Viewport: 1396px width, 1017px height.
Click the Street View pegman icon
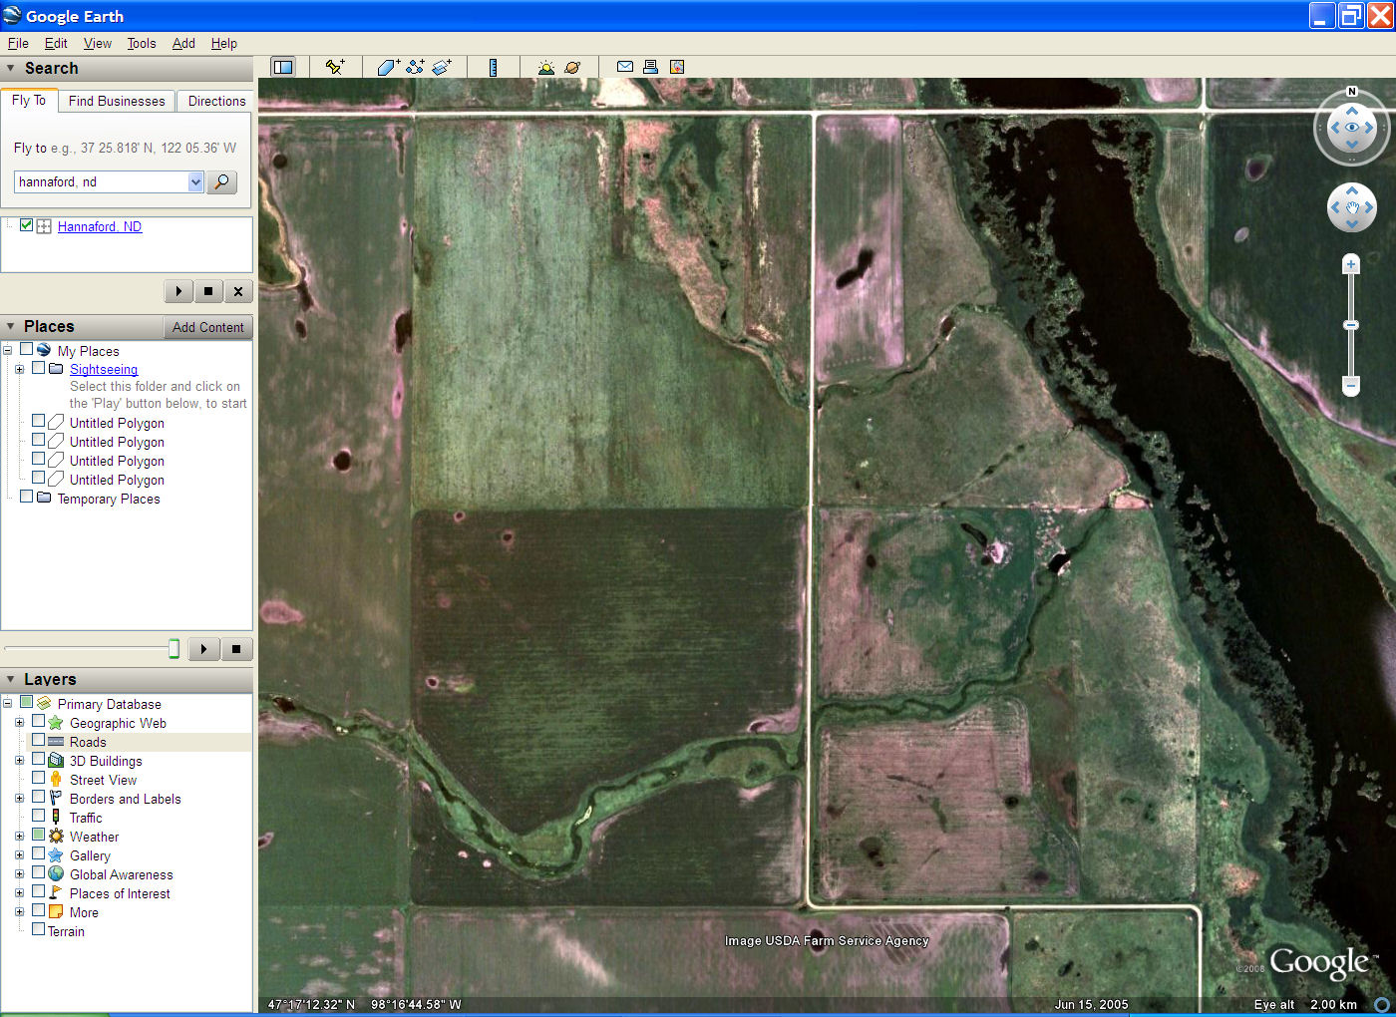(x=56, y=779)
